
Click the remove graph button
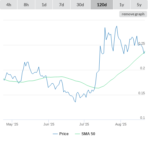(133, 14)
